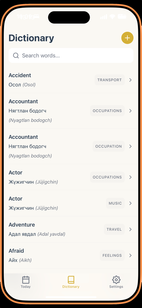Select the TRANSPORT category tag
Viewport: 142px width, 308px height.
pos(110,80)
